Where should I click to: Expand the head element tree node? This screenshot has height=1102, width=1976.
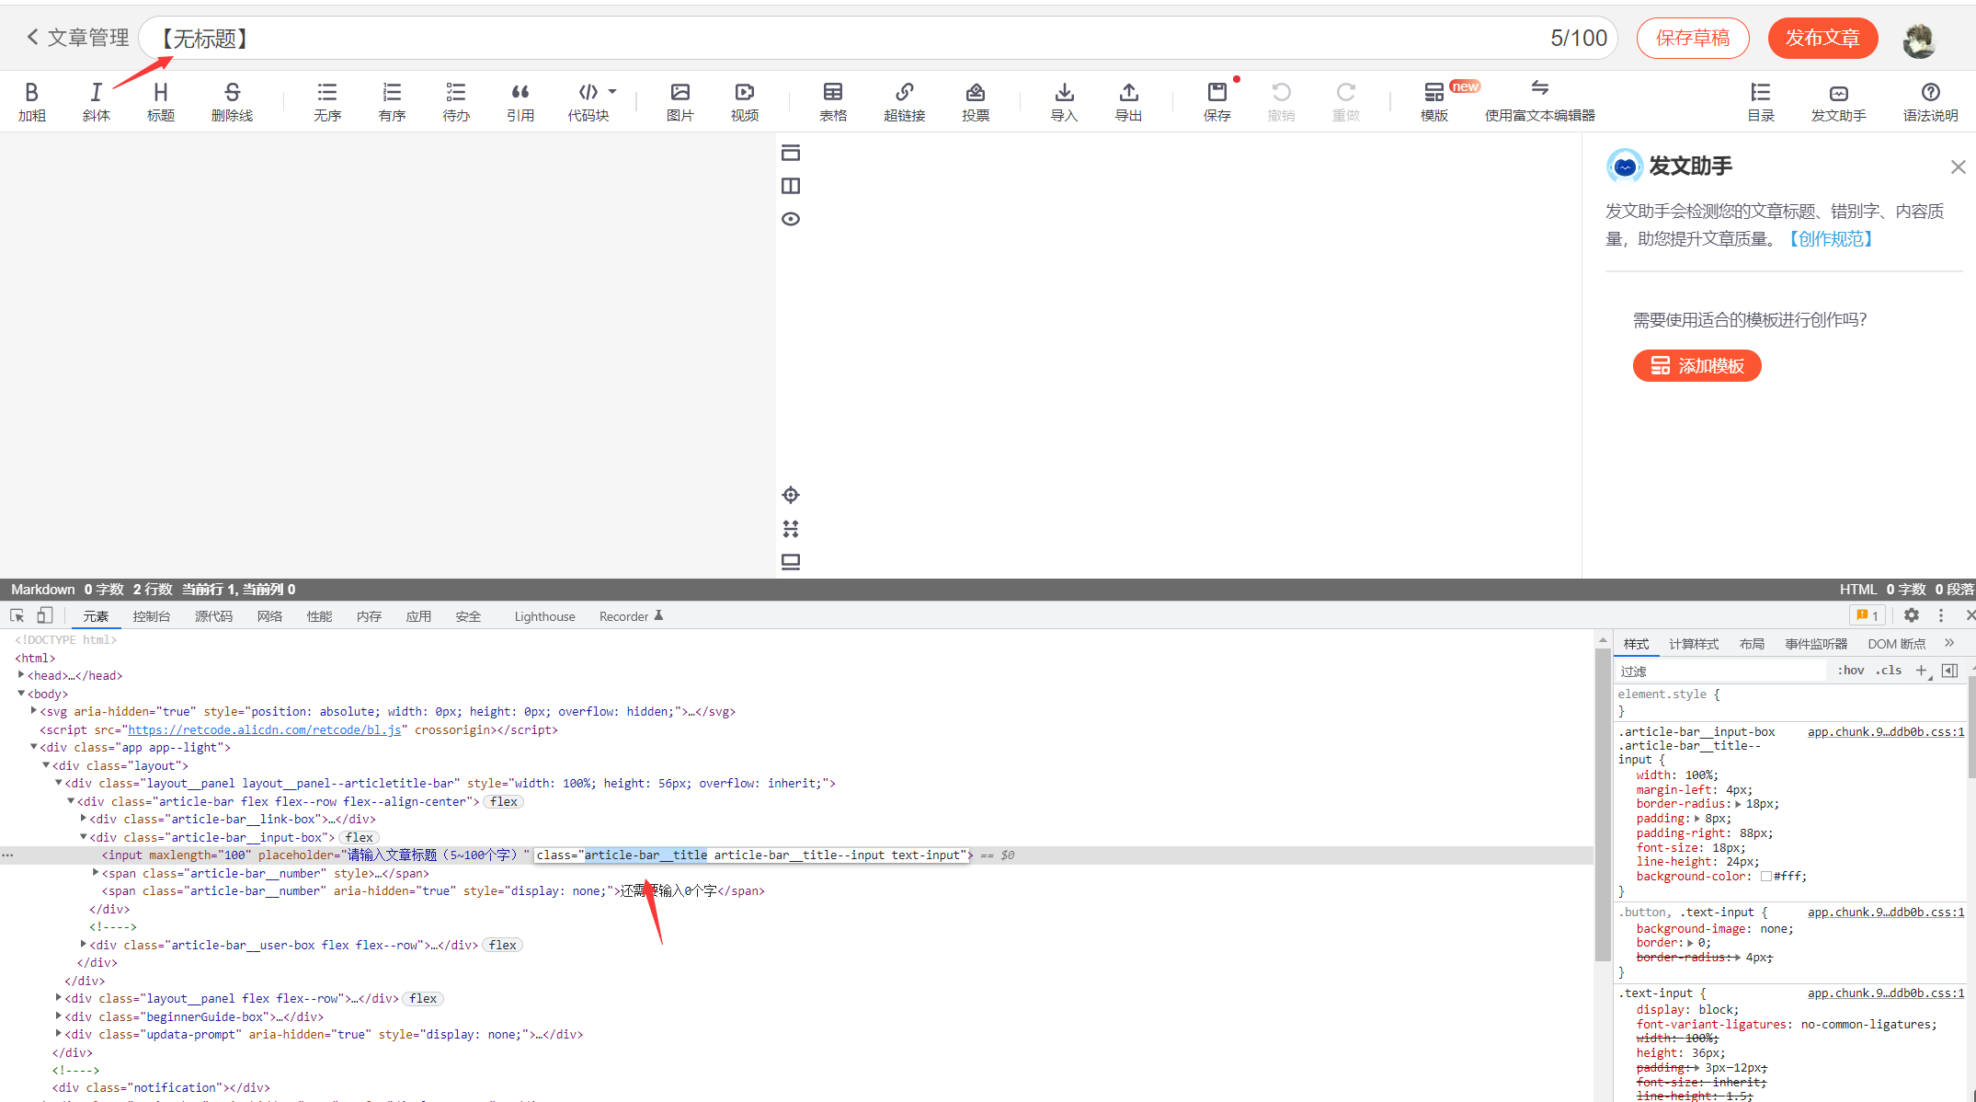pos(21,675)
